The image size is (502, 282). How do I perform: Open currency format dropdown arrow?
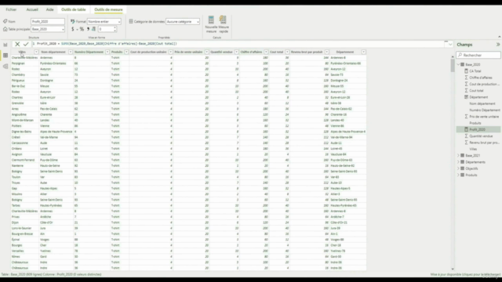[x=77, y=30]
